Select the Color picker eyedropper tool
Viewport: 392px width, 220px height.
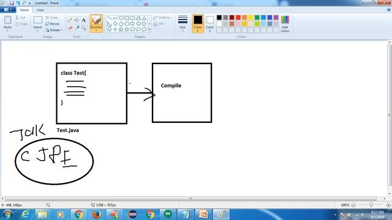tap(77, 28)
